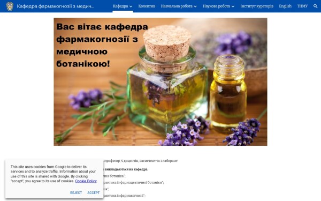Expand the Кафедра dropdown chevron
The height and width of the screenshot is (201, 321).
tap(131, 6)
